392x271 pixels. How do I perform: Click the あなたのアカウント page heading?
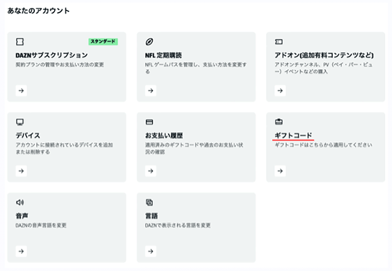click(x=39, y=11)
